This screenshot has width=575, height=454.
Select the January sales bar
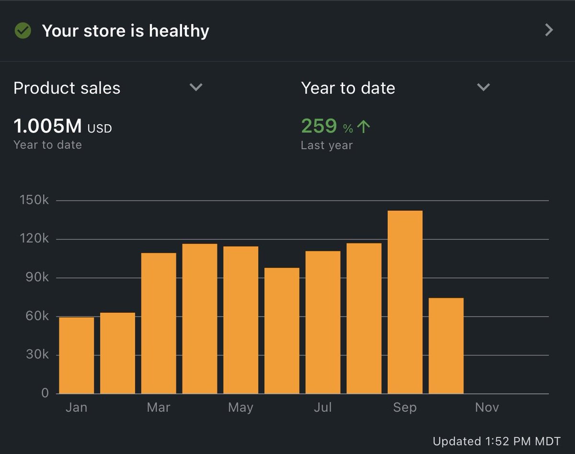[77, 356]
